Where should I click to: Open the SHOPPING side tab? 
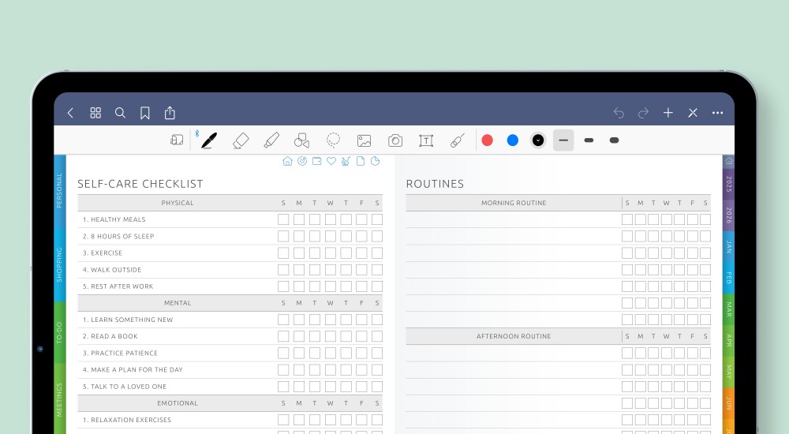(x=59, y=264)
